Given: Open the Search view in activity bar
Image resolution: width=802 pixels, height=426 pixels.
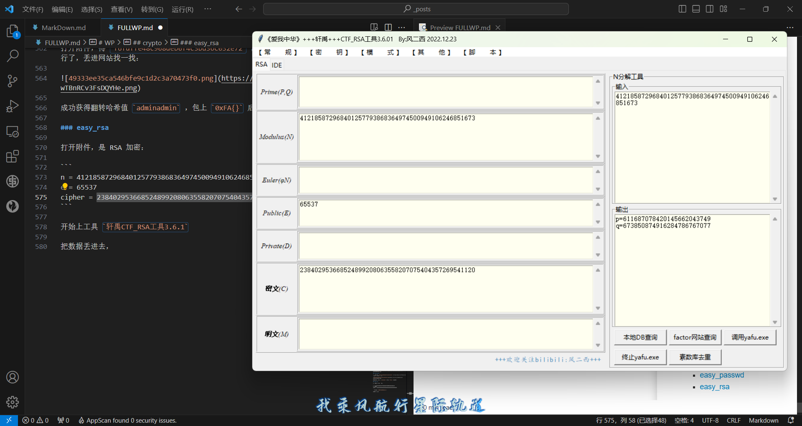Looking at the screenshot, I should pyautogui.click(x=13, y=56).
